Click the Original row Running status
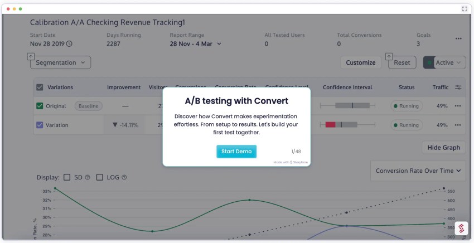The height and width of the screenshot is (243, 474). click(x=407, y=106)
